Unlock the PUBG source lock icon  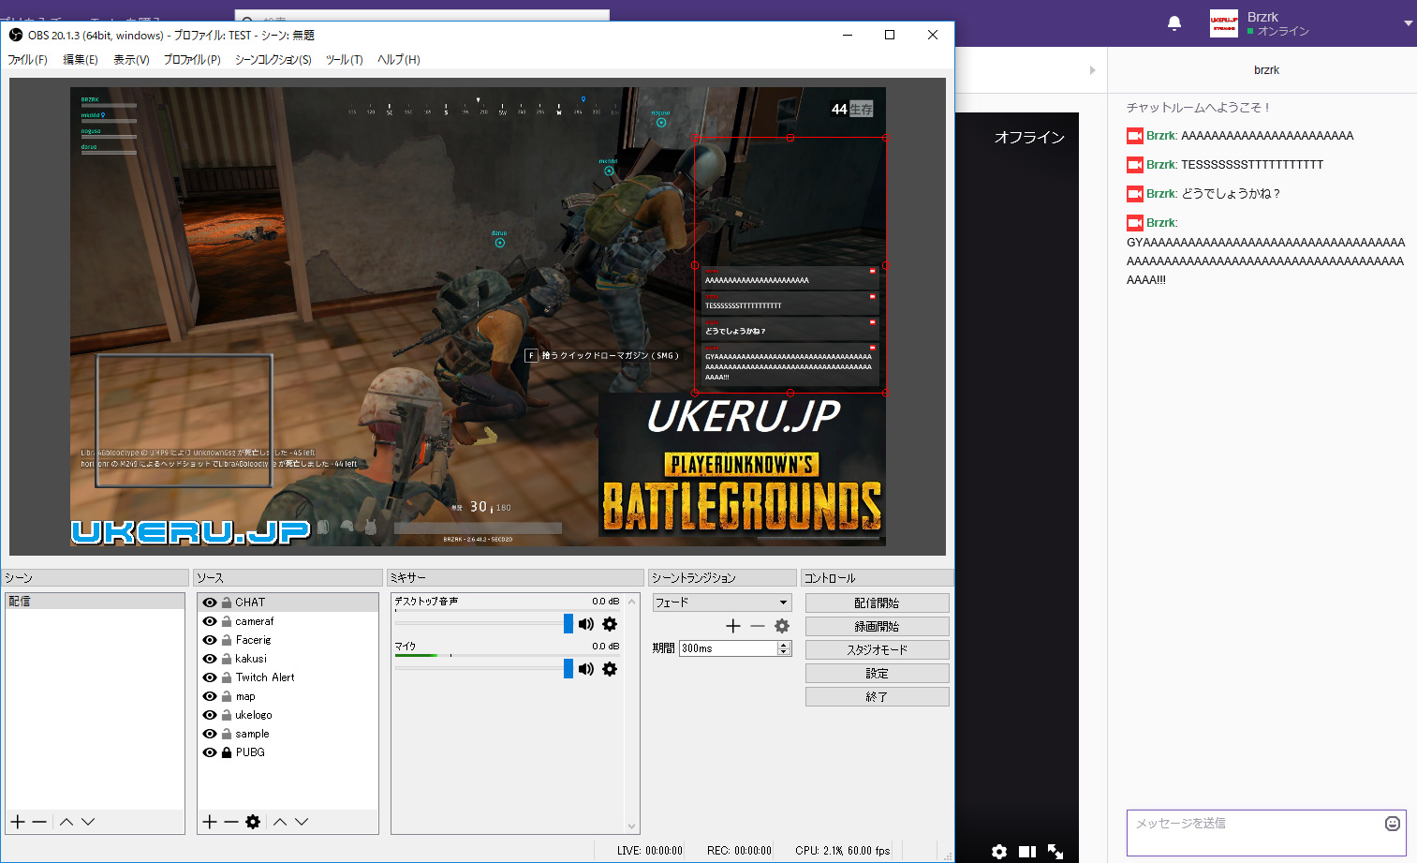(227, 752)
